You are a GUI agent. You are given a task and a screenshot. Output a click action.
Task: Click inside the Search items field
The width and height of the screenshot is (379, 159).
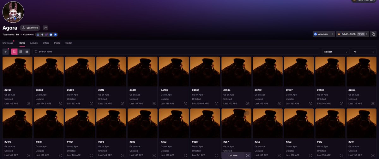[x=176, y=52]
